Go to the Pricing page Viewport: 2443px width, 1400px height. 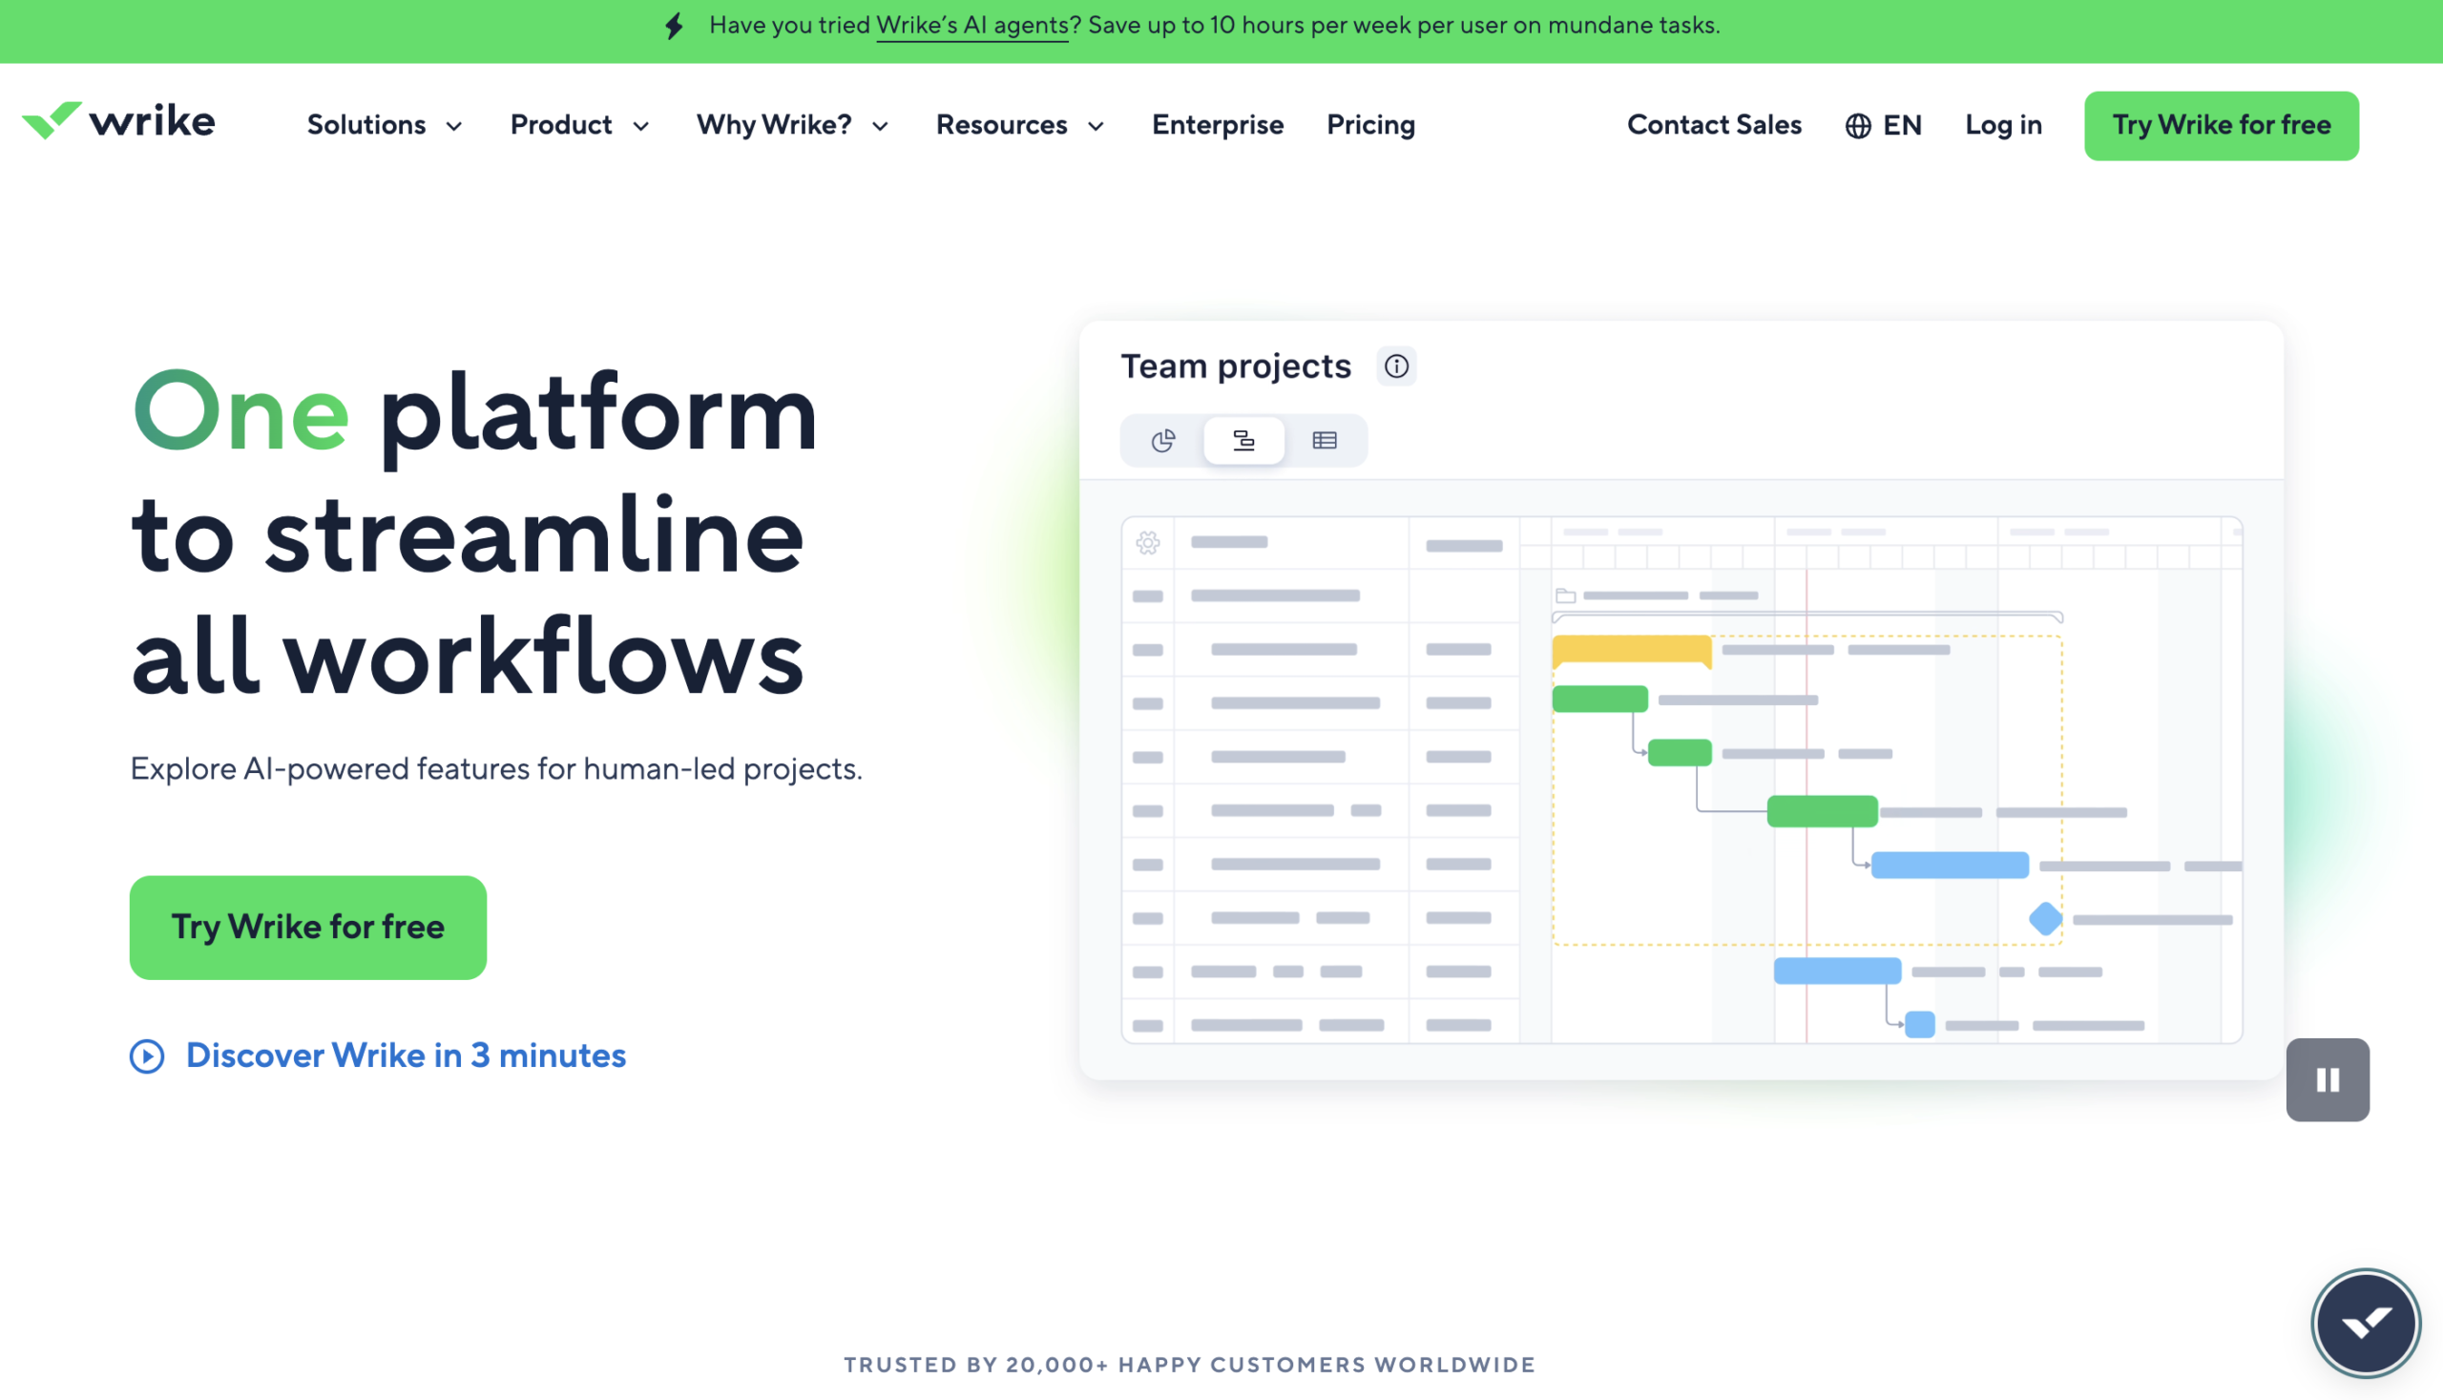click(x=1370, y=125)
